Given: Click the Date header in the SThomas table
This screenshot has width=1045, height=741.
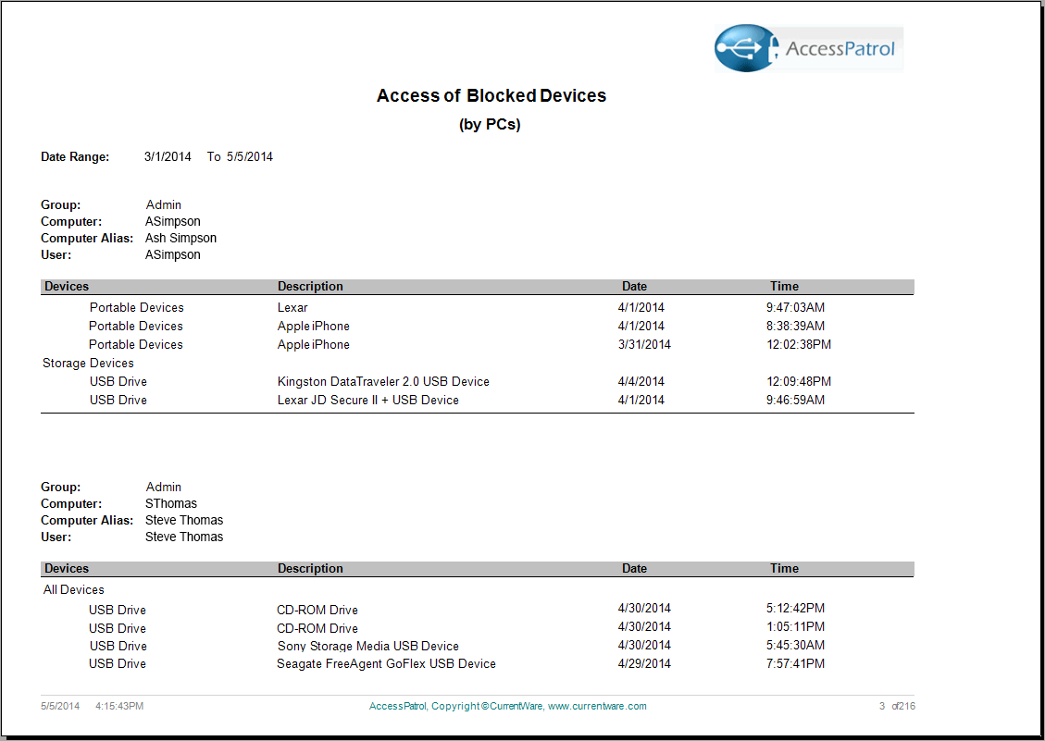Looking at the screenshot, I should 634,569.
